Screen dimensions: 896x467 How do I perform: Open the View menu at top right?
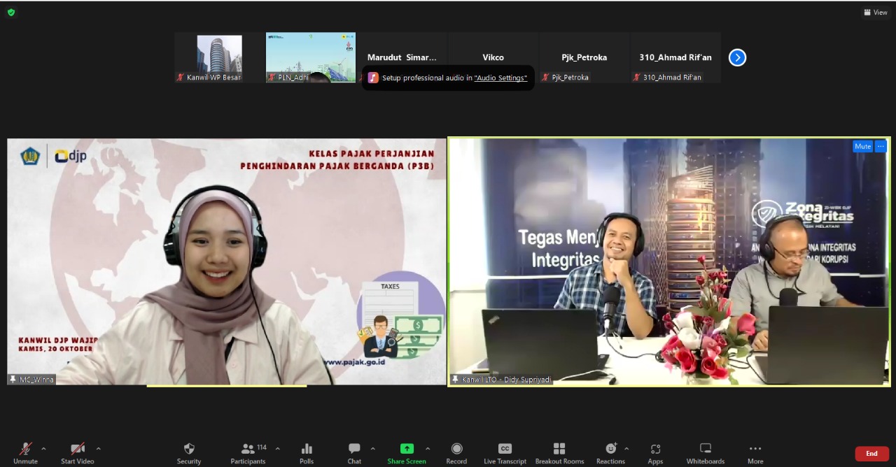(876, 13)
